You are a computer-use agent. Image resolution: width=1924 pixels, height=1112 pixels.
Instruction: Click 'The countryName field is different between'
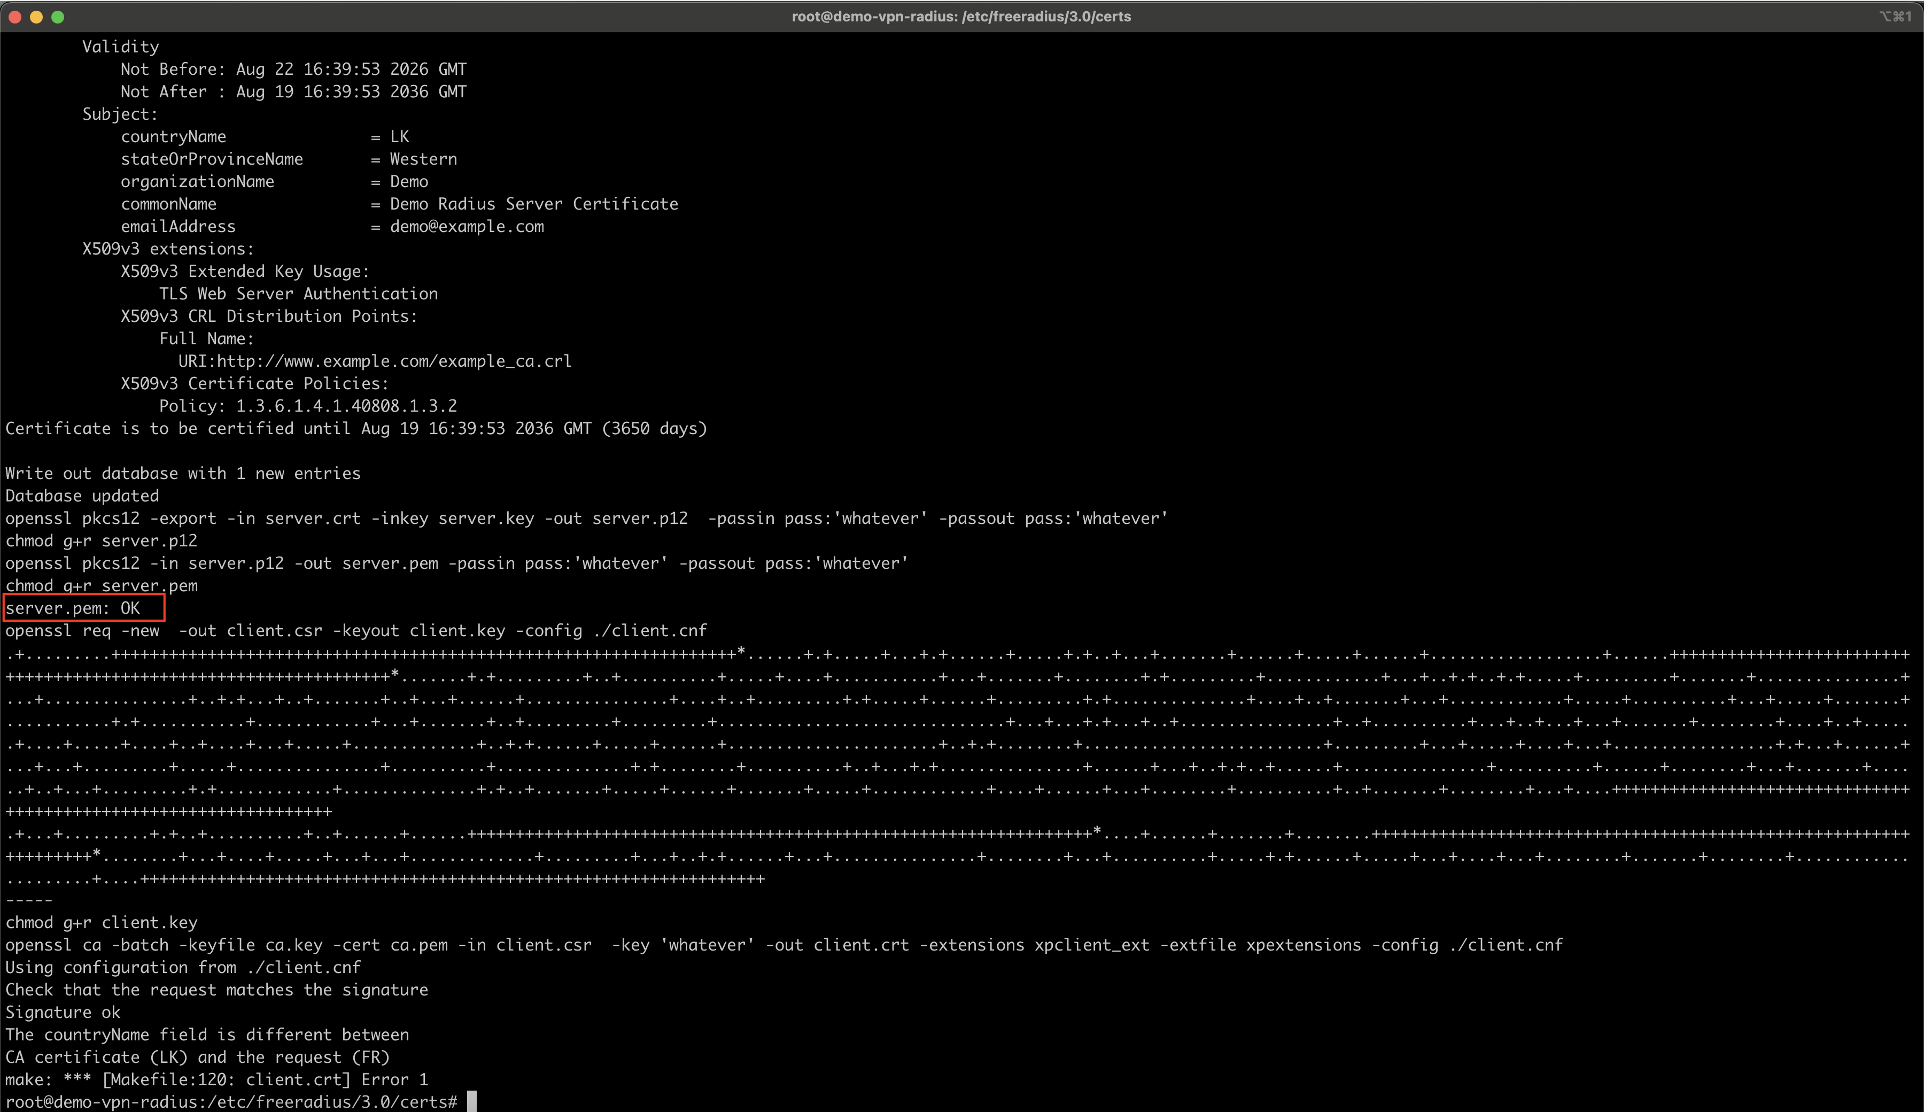click(207, 1035)
